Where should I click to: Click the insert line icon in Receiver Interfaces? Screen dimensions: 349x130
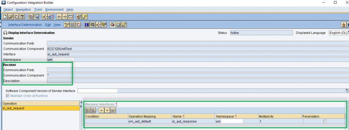88,110
